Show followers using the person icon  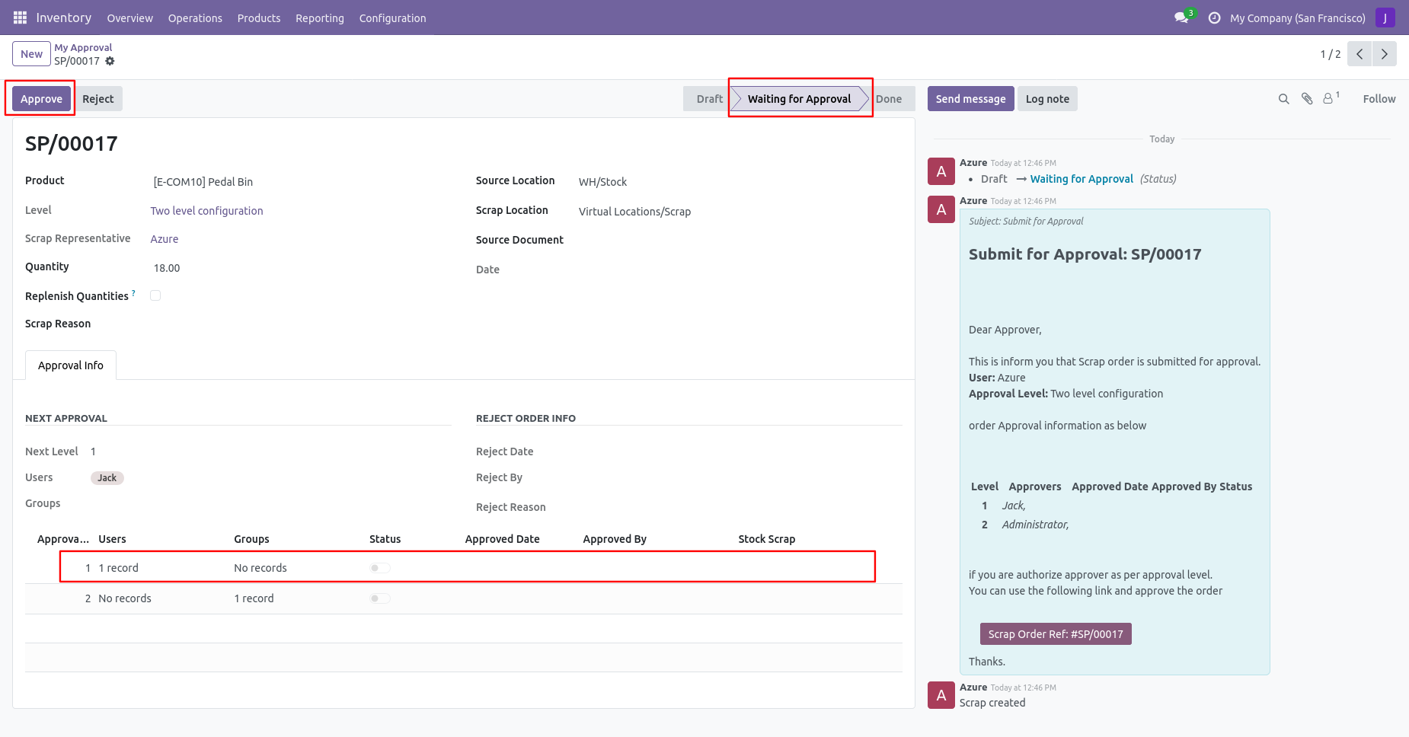pos(1328,99)
